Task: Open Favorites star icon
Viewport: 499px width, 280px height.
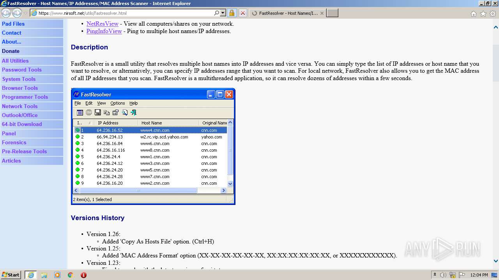Action: click(483, 14)
